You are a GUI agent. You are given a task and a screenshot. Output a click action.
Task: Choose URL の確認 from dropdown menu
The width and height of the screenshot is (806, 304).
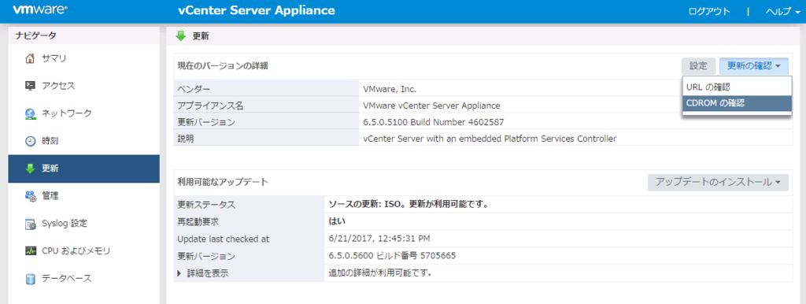737,87
